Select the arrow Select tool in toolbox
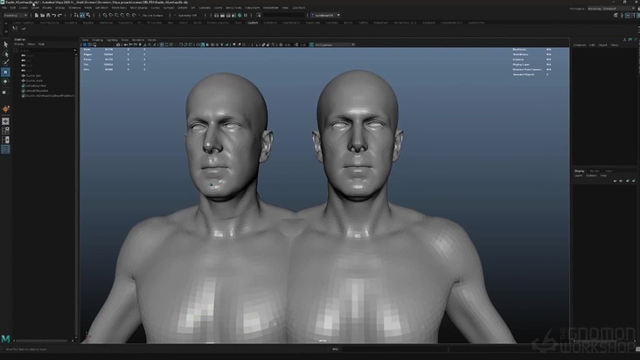The width and height of the screenshot is (640, 360). 5,44
